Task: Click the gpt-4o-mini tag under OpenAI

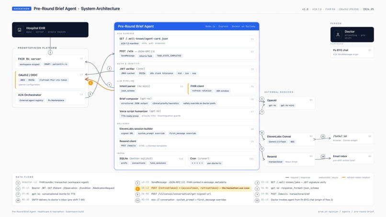Action: [x=287, y=105]
